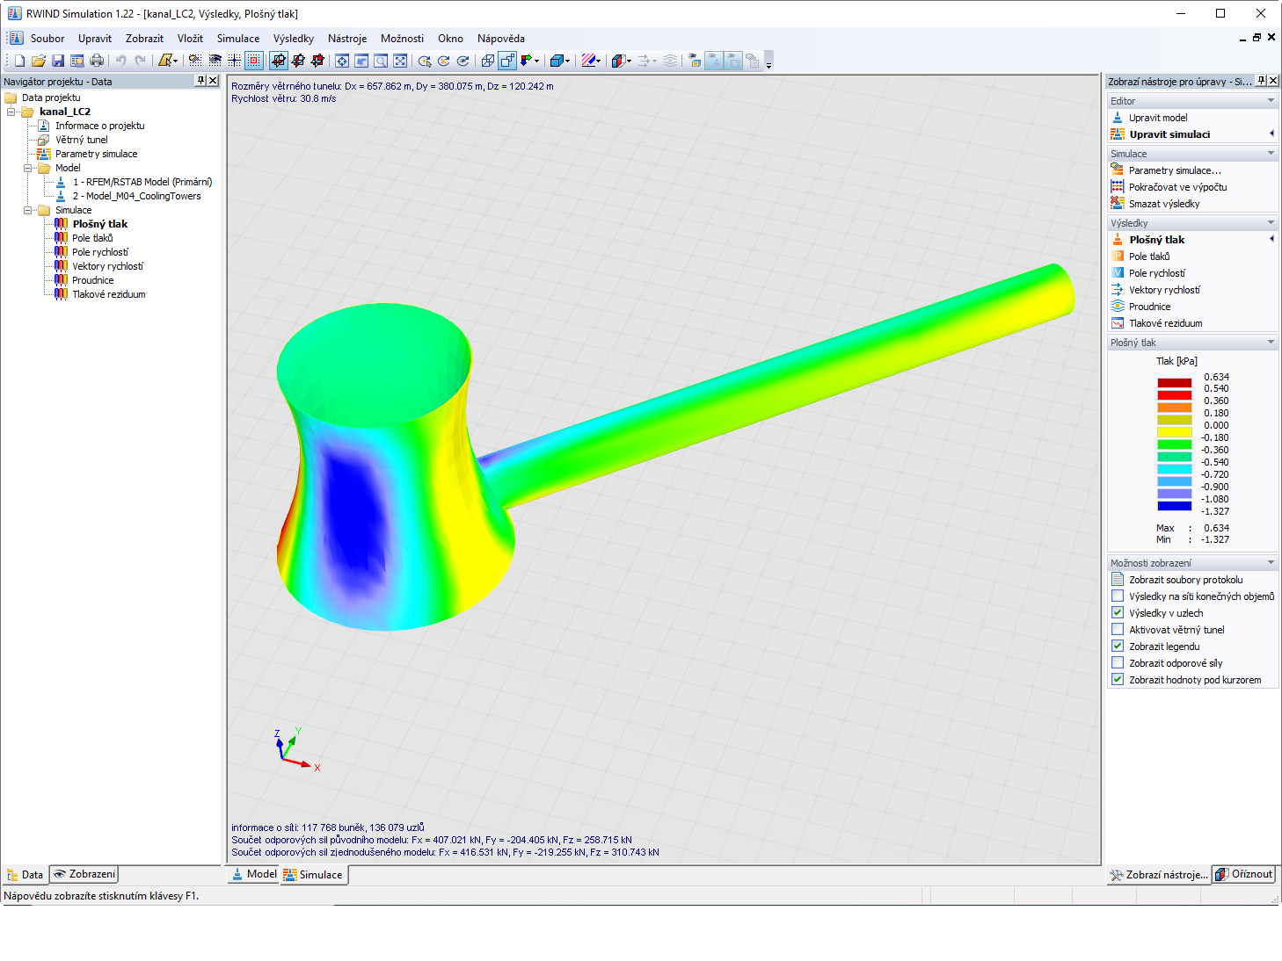Click the Proudnice streamlines icon in Výsledky
The width and height of the screenshot is (1282, 961).
[x=1118, y=307]
